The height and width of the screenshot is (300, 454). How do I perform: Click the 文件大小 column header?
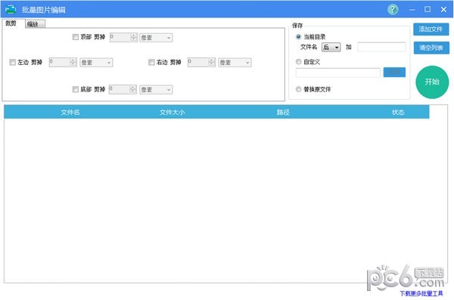(172, 113)
